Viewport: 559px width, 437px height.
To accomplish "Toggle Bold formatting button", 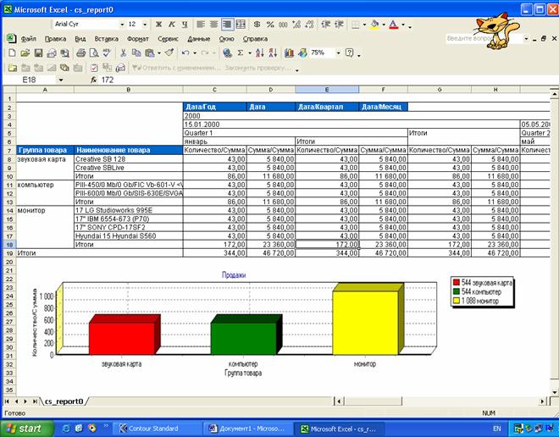I will coord(159,25).
